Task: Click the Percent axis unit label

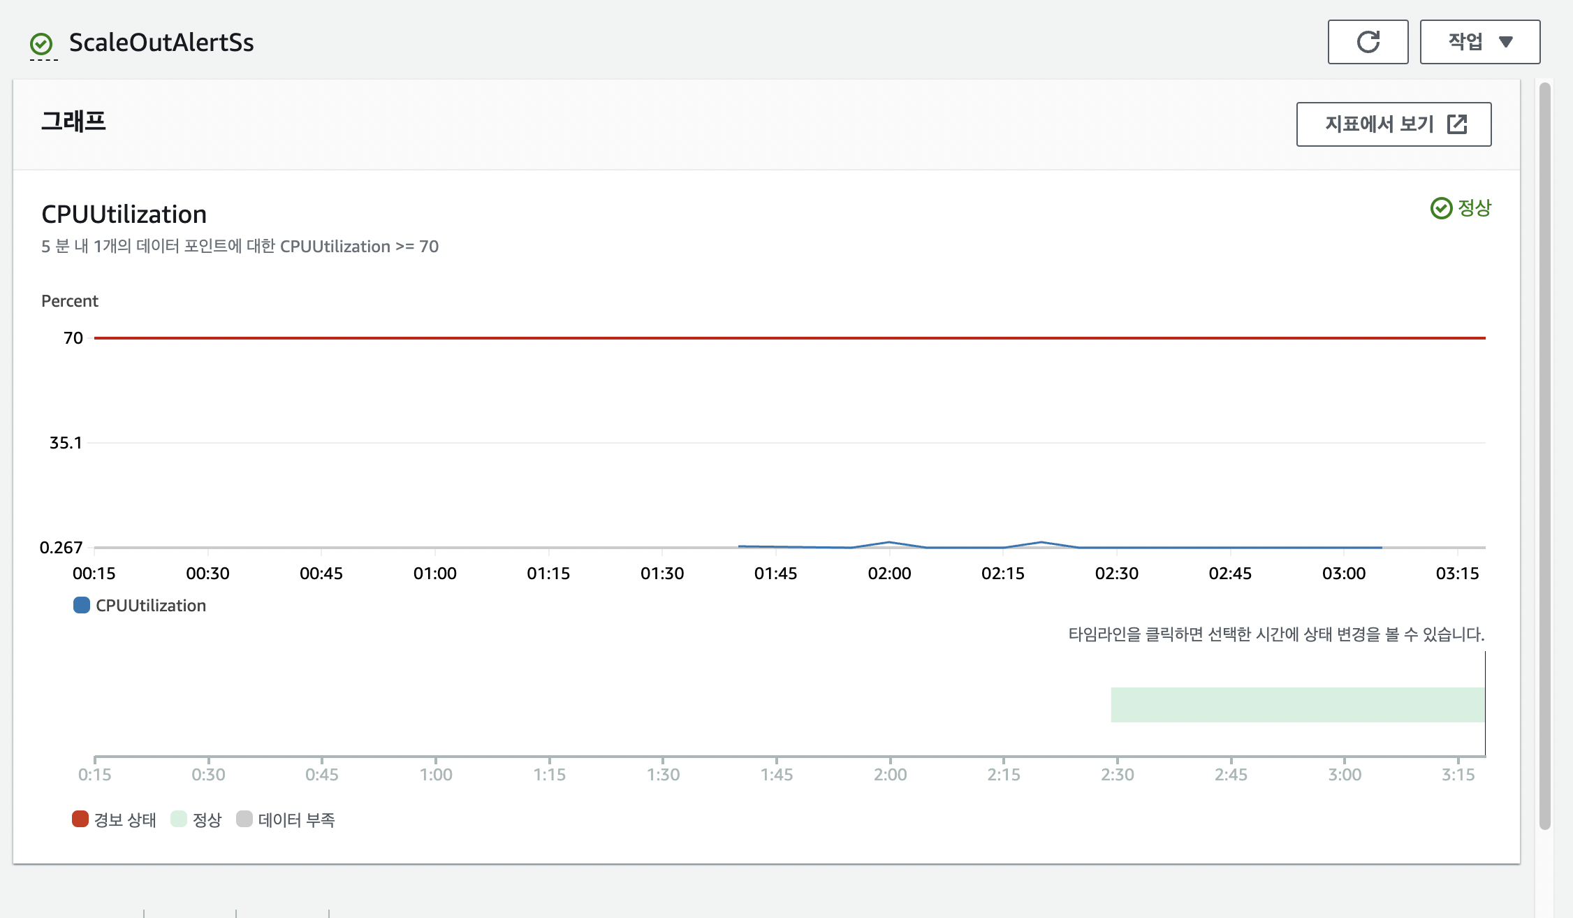Action: [70, 301]
